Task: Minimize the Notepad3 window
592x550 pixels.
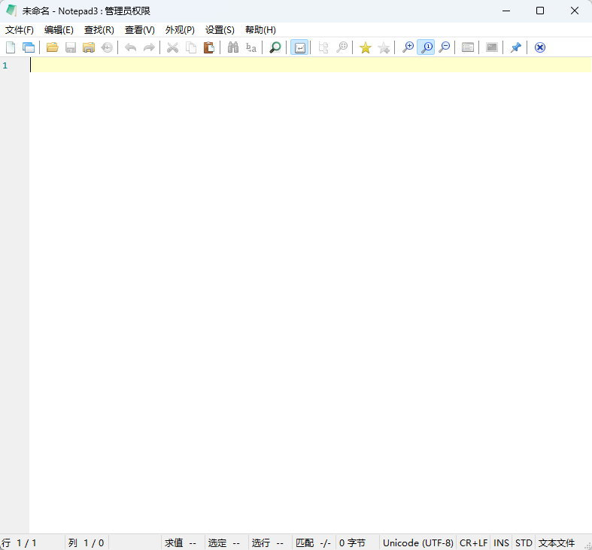Action: [x=506, y=11]
